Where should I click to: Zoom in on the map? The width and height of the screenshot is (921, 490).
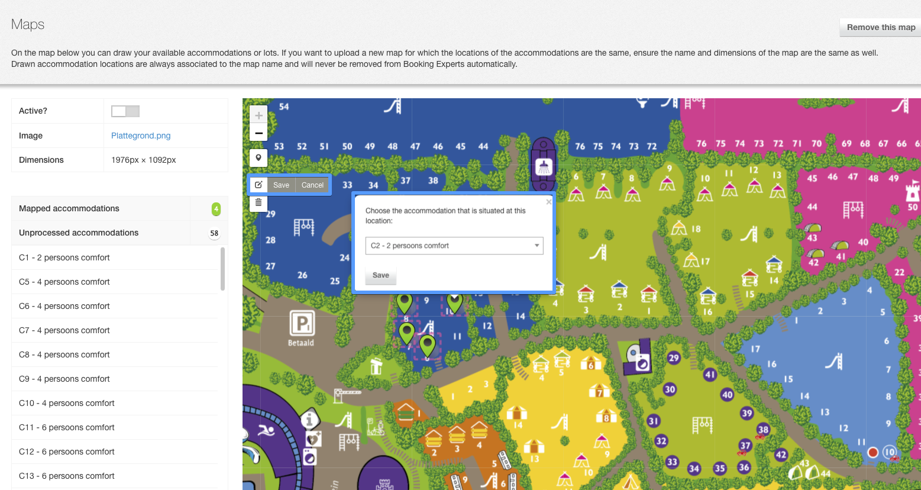click(x=258, y=115)
